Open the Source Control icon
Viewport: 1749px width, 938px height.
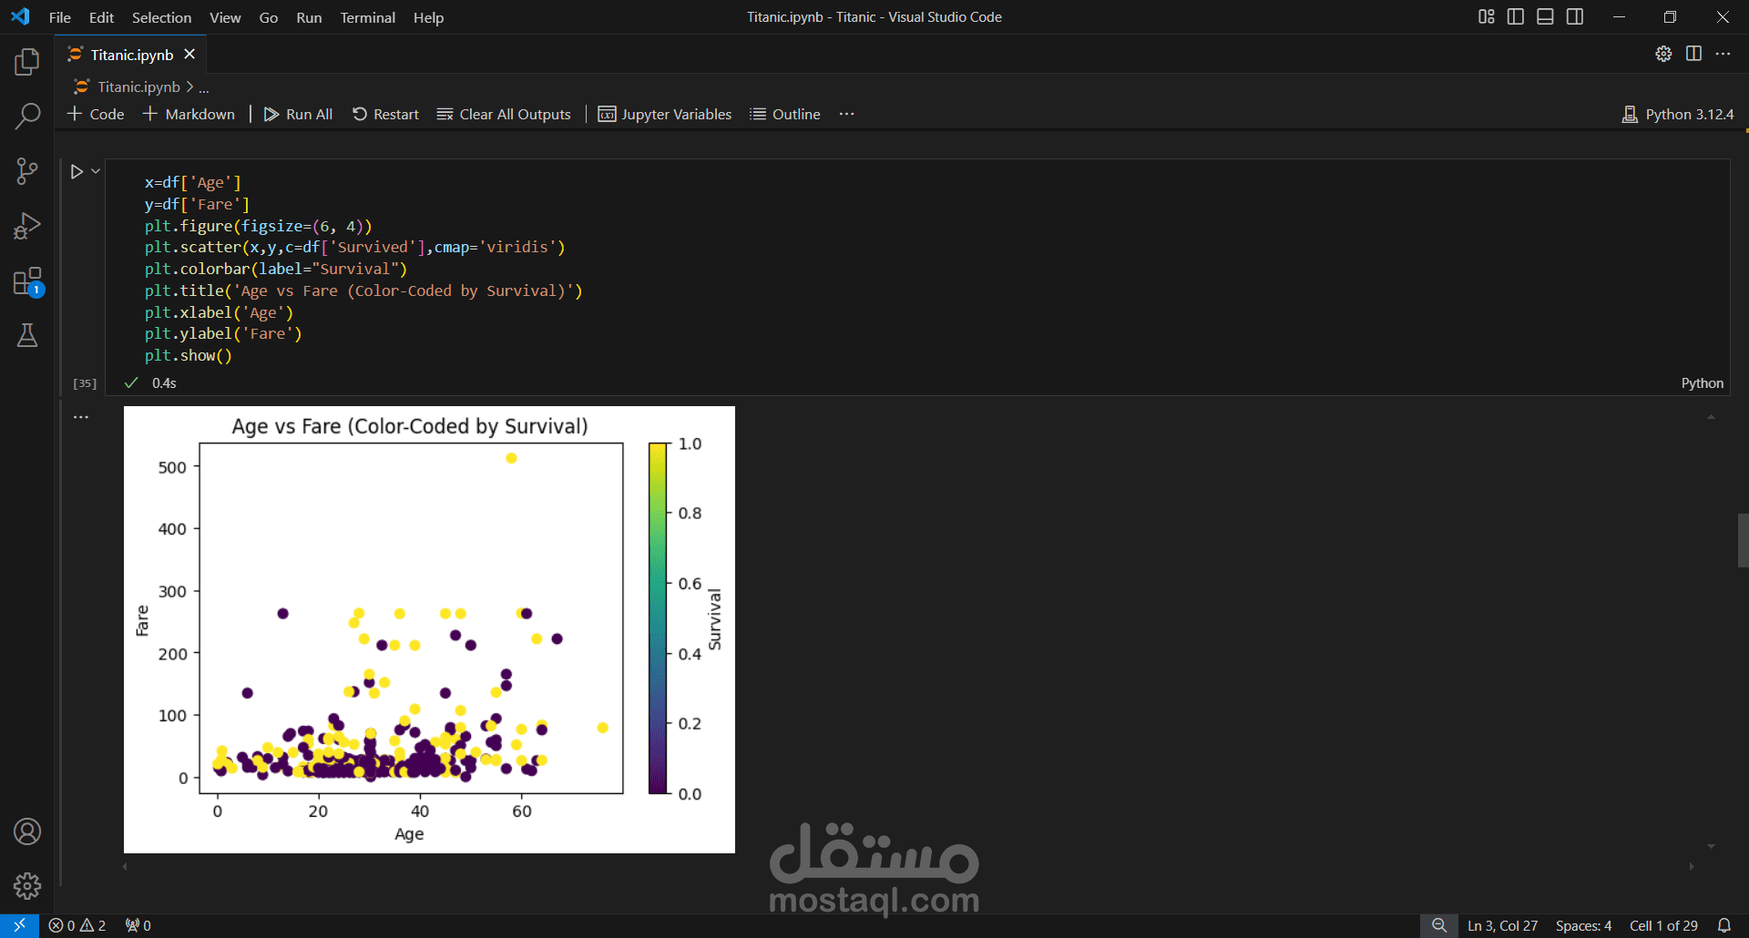tap(26, 171)
